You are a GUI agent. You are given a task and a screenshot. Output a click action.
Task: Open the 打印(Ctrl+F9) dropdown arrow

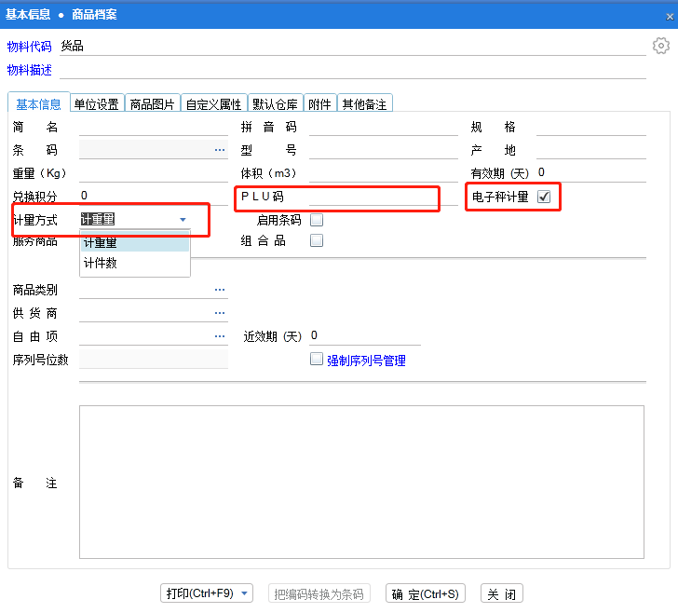244,593
